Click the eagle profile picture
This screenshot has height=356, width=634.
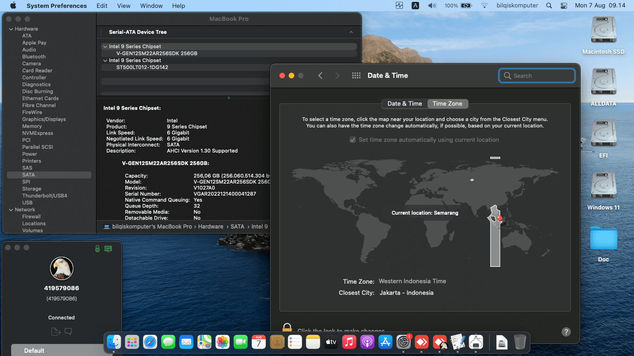[x=62, y=268]
